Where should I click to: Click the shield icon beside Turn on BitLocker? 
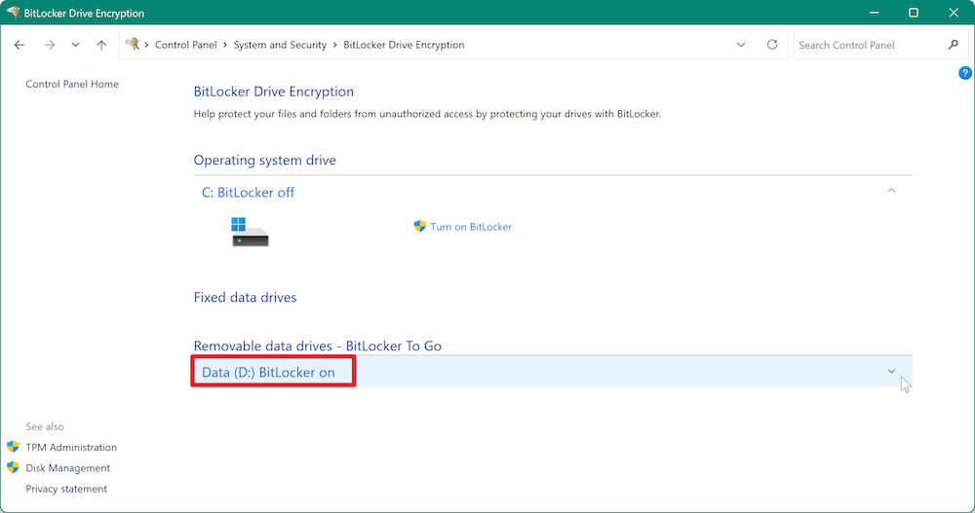(x=419, y=227)
